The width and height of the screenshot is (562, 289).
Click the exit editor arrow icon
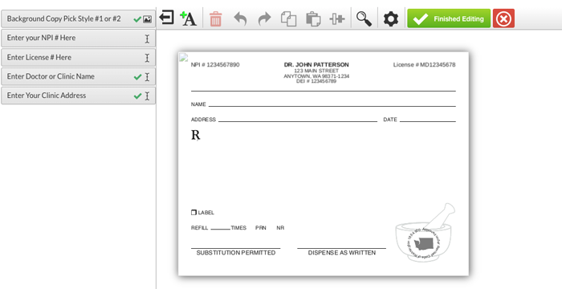pos(166,18)
